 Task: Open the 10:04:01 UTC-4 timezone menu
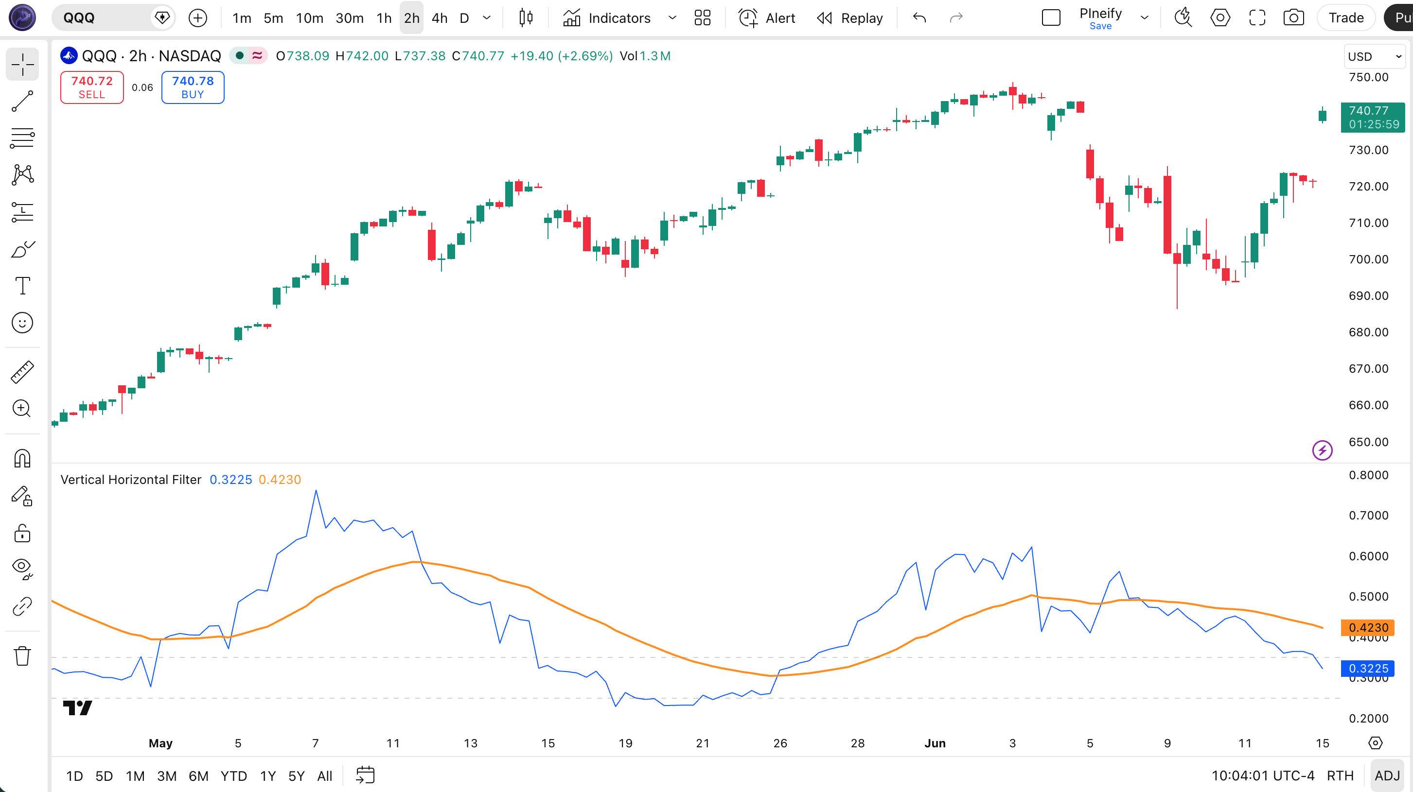[x=1262, y=775]
